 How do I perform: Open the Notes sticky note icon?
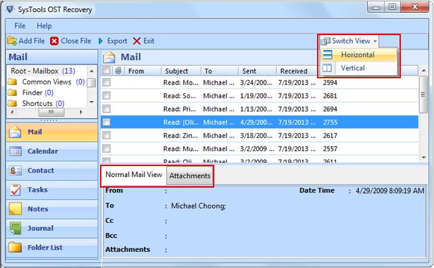[16, 209]
